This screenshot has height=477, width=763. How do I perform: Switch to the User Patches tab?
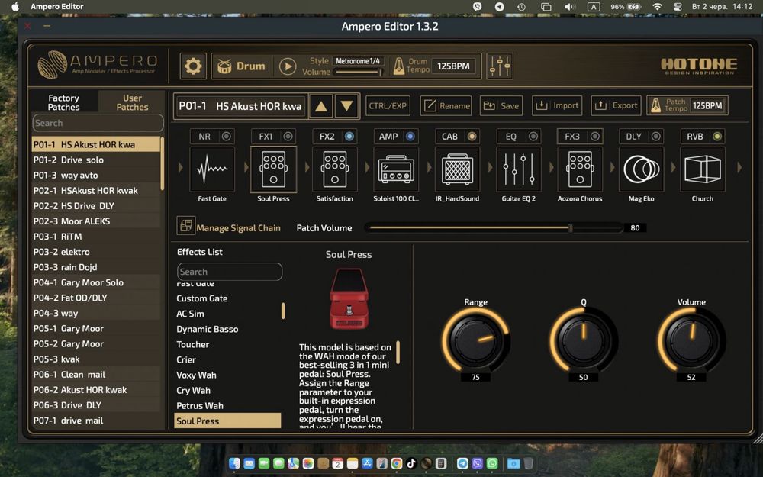pyautogui.click(x=132, y=102)
